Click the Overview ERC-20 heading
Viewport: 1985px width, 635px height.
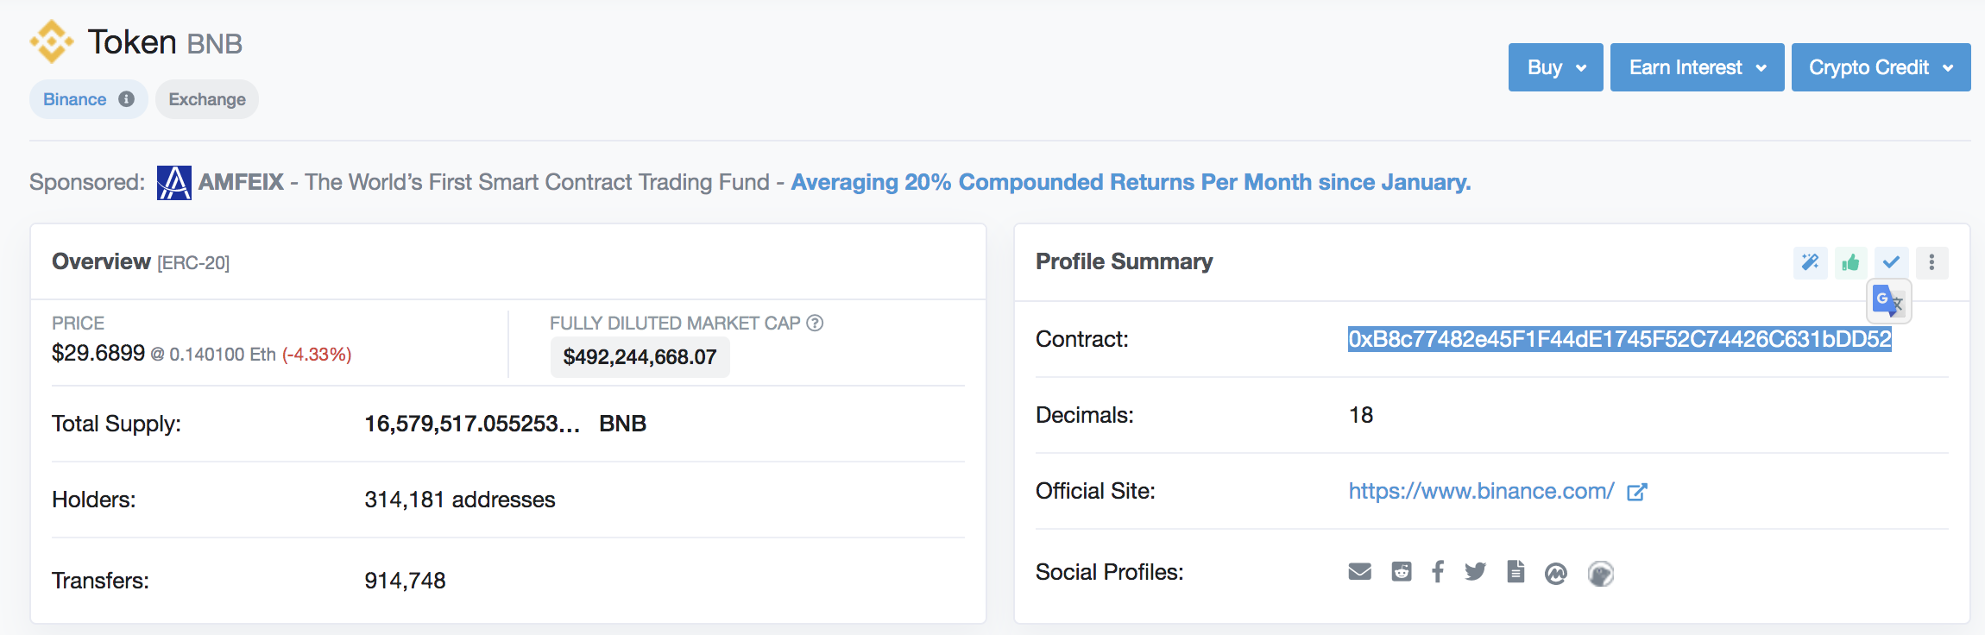(141, 261)
